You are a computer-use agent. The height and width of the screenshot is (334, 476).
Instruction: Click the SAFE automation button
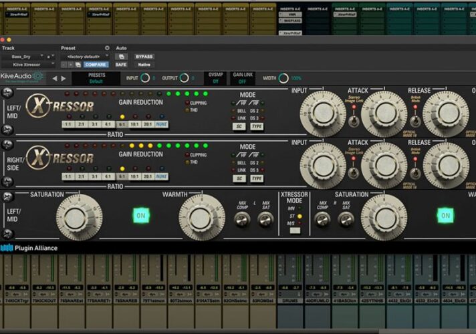coord(121,65)
